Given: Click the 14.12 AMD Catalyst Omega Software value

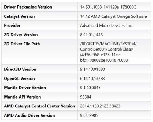Looking at the screenshot, I should click(x=114, y=16).
